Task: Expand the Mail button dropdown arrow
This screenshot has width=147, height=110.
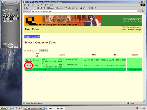Action: (78, 8)
